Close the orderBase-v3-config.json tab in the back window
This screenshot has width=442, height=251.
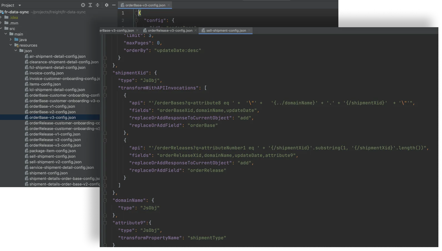pos(169,5)
